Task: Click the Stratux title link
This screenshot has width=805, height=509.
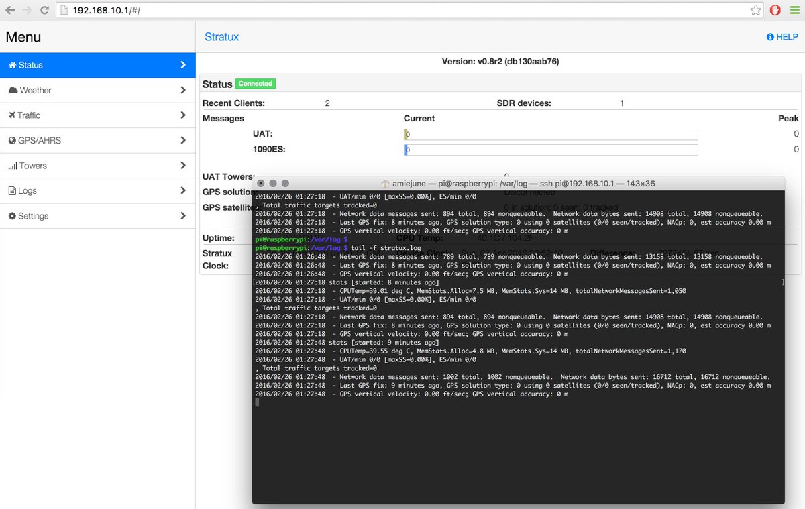Action: coord(221,37)
